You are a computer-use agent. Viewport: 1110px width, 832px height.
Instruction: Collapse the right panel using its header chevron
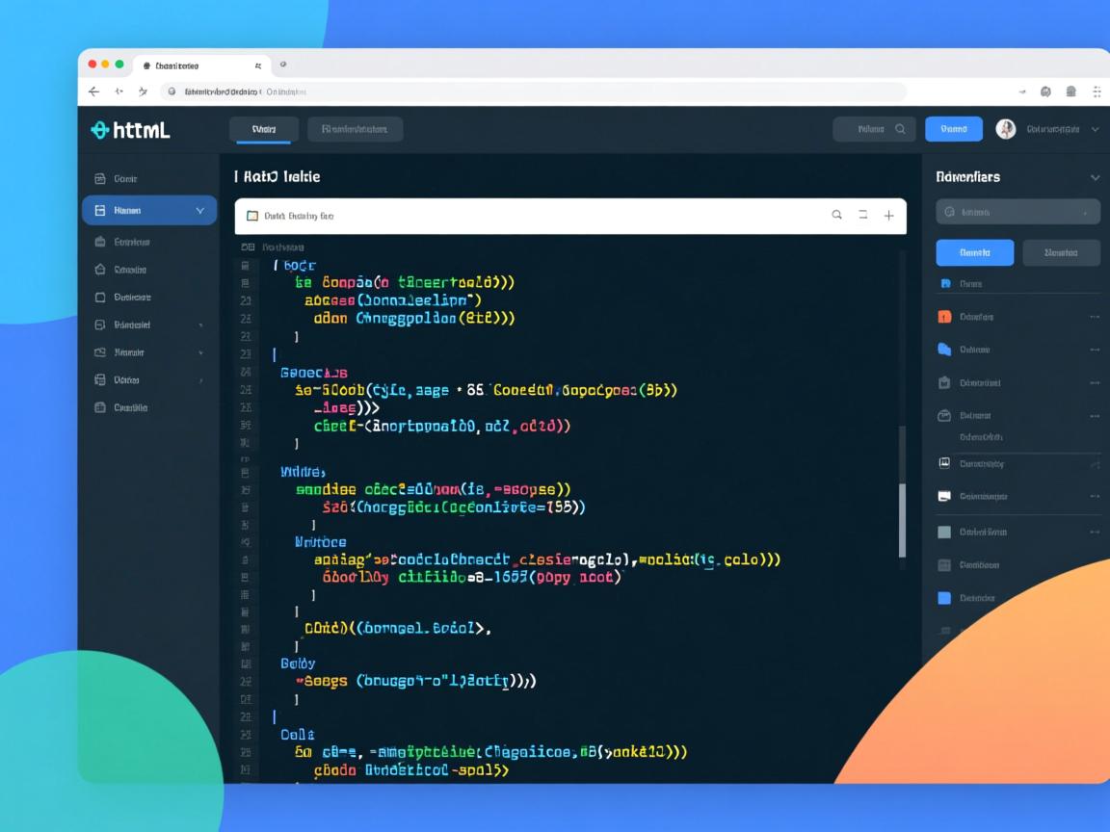pos(1095,177)
